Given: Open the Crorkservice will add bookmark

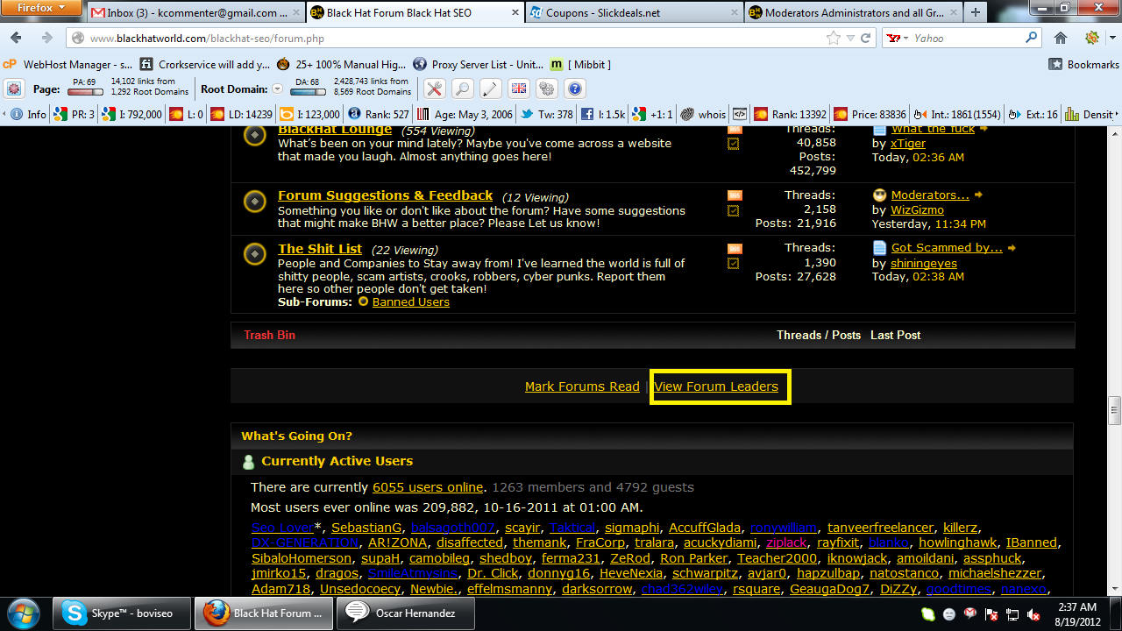Looking at the screenshot, I should (x=204, y=64).
